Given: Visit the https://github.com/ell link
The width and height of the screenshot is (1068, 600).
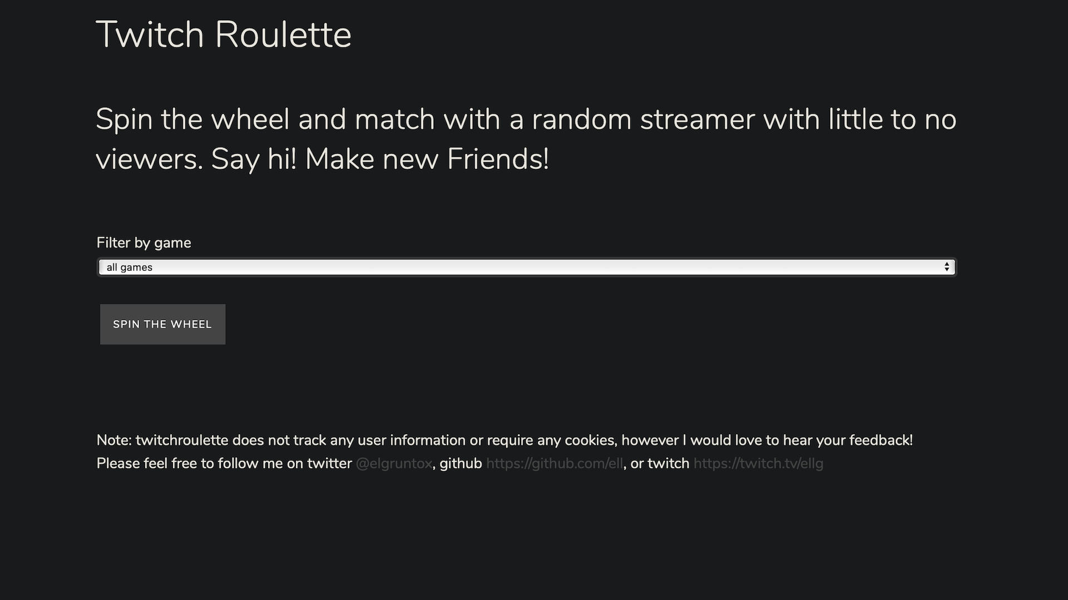Looking at the screenshot, I should point(554,463).
